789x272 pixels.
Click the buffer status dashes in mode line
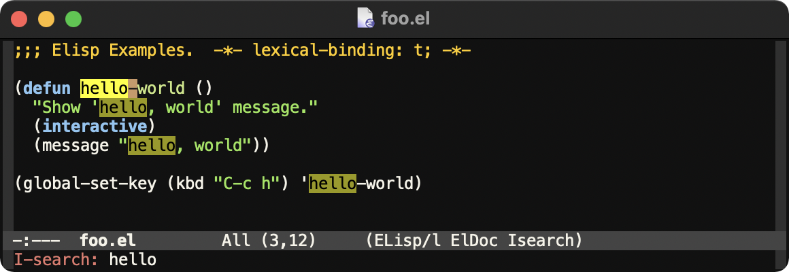click(35, 240)
